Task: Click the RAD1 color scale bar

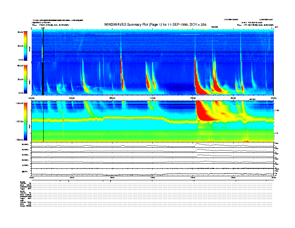Action: click(25, 79)
